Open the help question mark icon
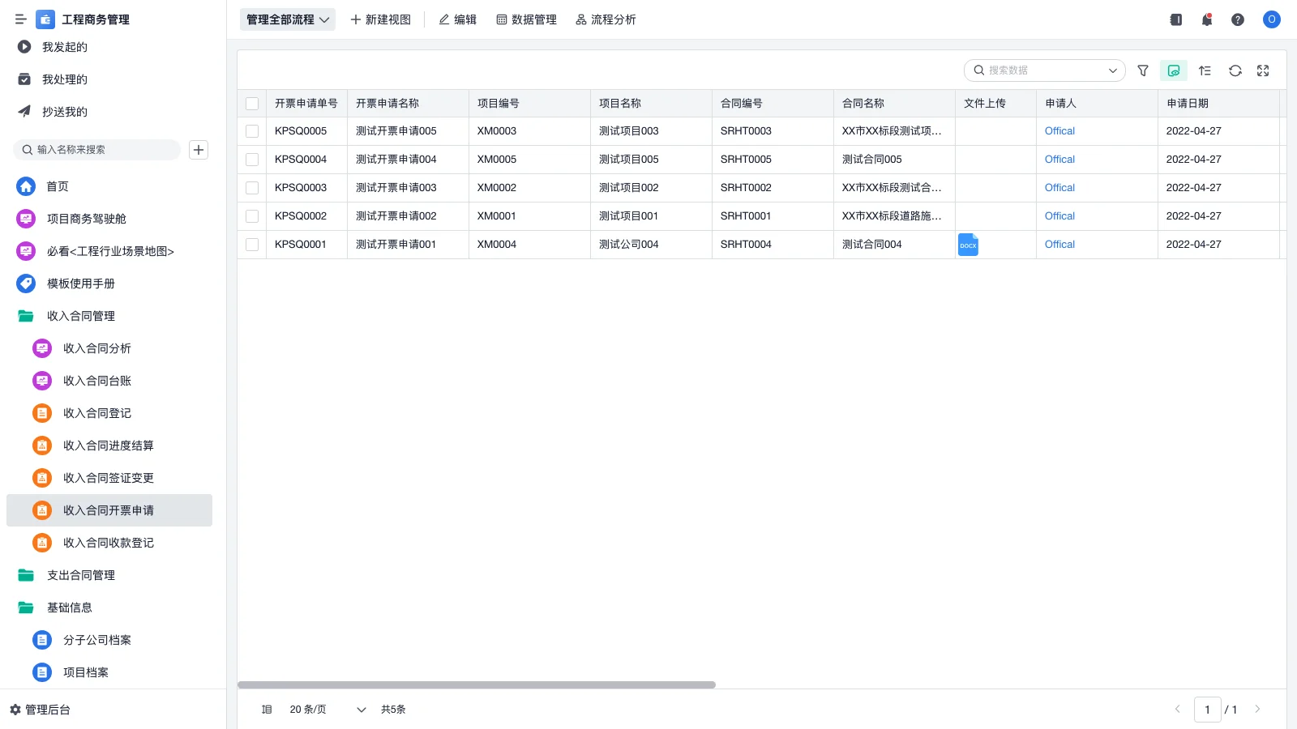1297x729 pixels. [x=1238, y=19]
